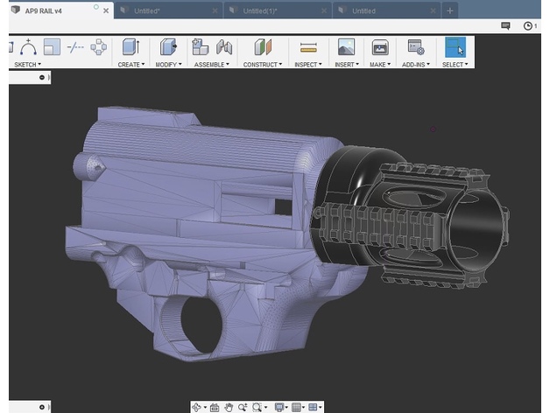This screenshot has height=413, width=550.
Task: Open the Inspect measure tool
Action: [x=307, y=47]
